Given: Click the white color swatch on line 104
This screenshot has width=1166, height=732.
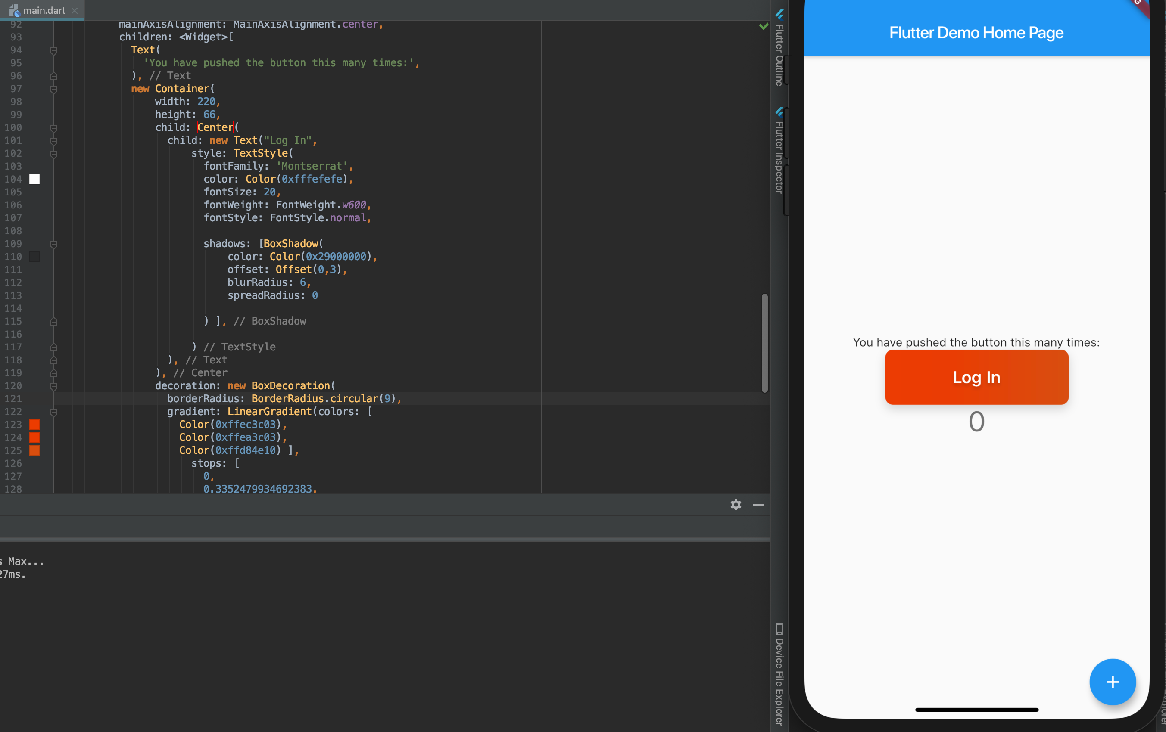Looking at the screenshot, I should [x=34, y=179].
